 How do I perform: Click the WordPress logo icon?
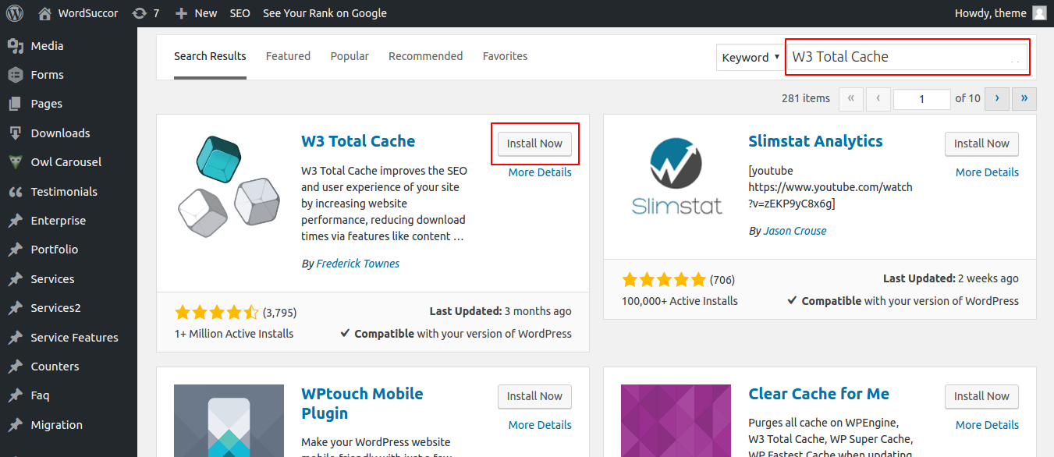tap(15, 13)
